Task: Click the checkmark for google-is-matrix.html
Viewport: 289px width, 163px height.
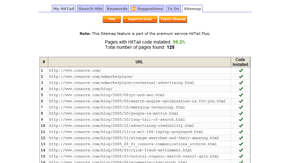Action: tap(241, 113)
